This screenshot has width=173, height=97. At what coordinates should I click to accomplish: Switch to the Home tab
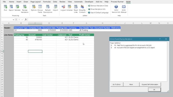pyautogui.click(x=11, y=2)
